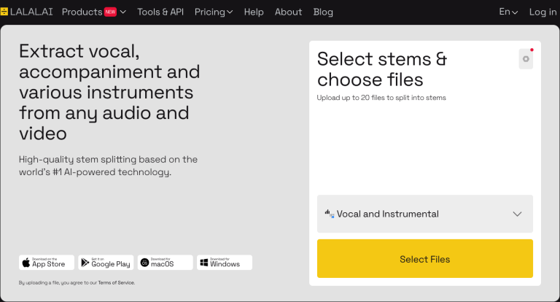The image size is (560, 302).
Task: Click the Google Play download badge
Action: pos(106,263)
